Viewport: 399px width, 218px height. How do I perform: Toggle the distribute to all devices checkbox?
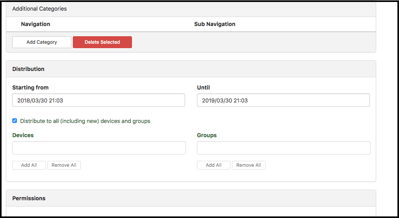tap(15, 121)
